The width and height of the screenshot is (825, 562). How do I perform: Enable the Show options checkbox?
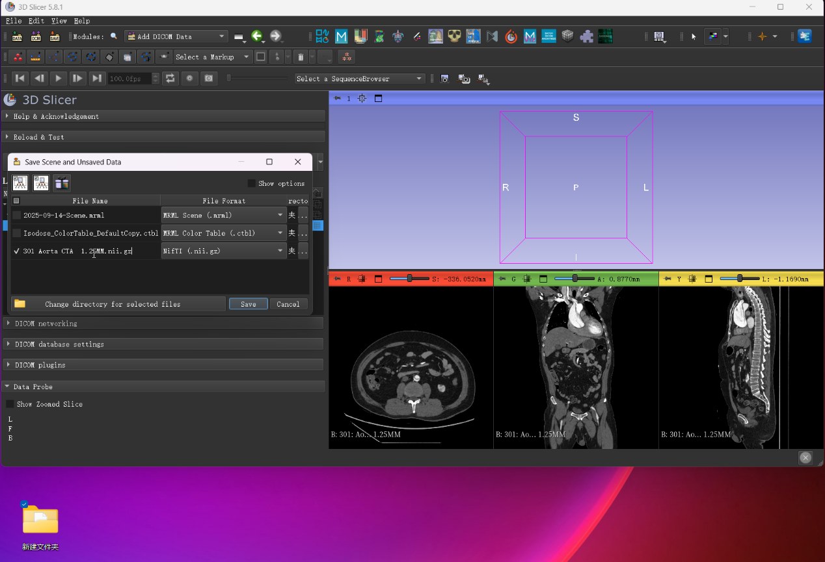point(252,183)
